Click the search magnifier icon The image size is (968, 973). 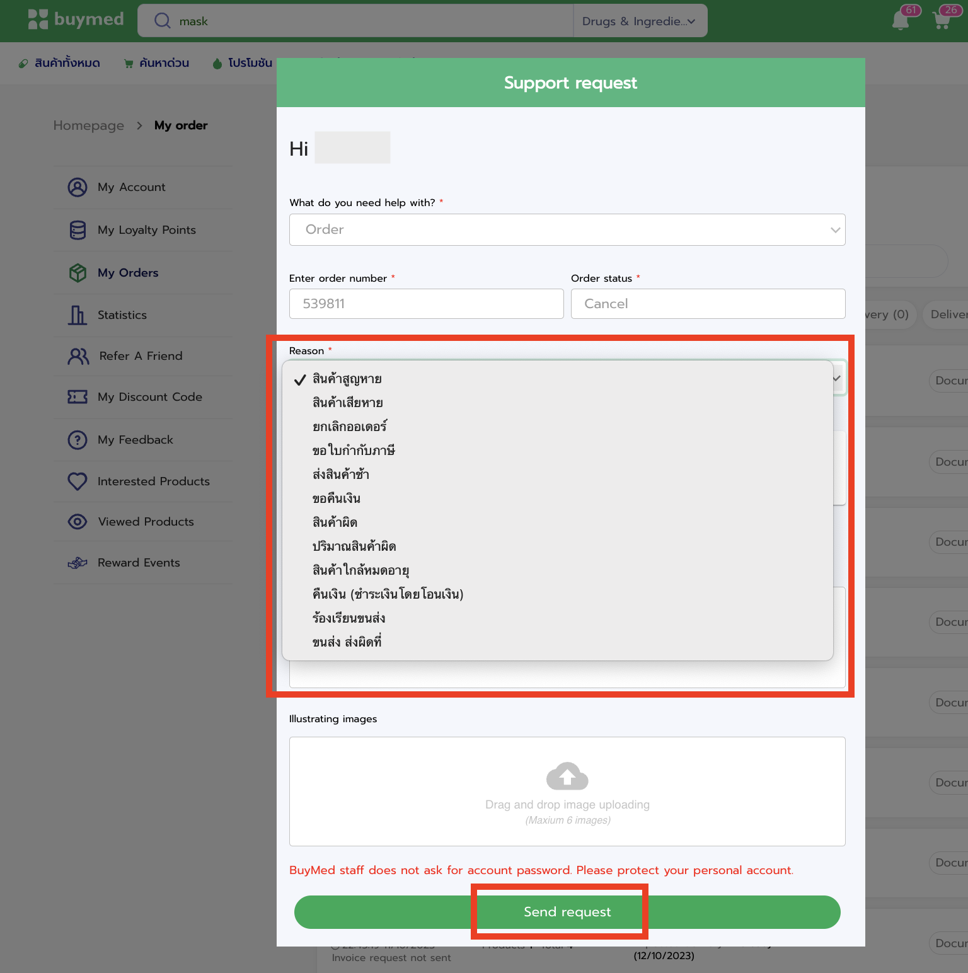[x=163, y=21]
